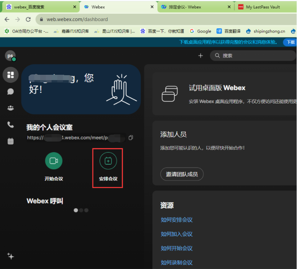Viewport: 297px width, 269px height.
Task: Reload the page with the refresh icon
Action: pos(28,19)
